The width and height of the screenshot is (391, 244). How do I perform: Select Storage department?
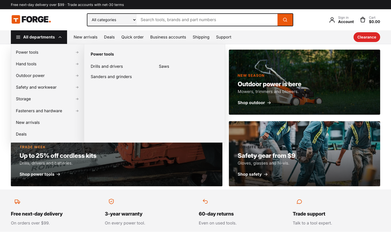(47, 99)
